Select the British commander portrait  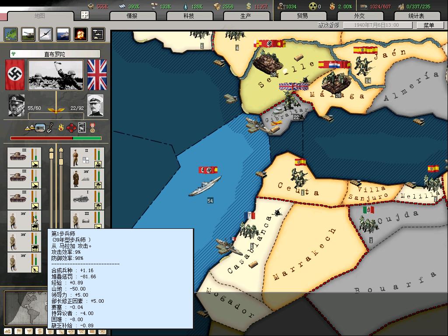pos(95,105)
